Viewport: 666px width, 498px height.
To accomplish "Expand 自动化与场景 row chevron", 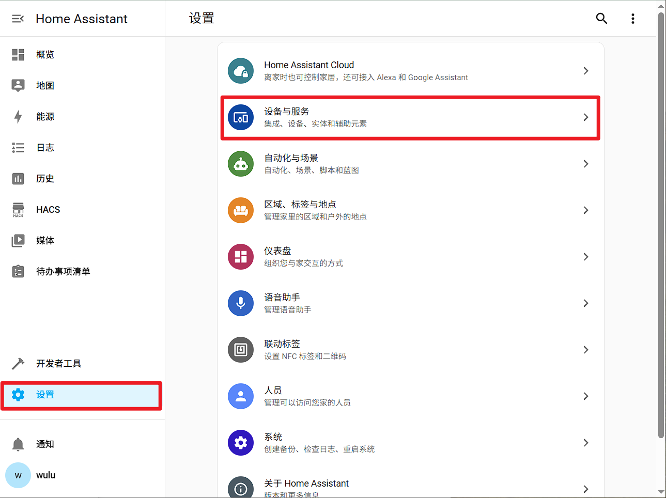I will [586, 164].
